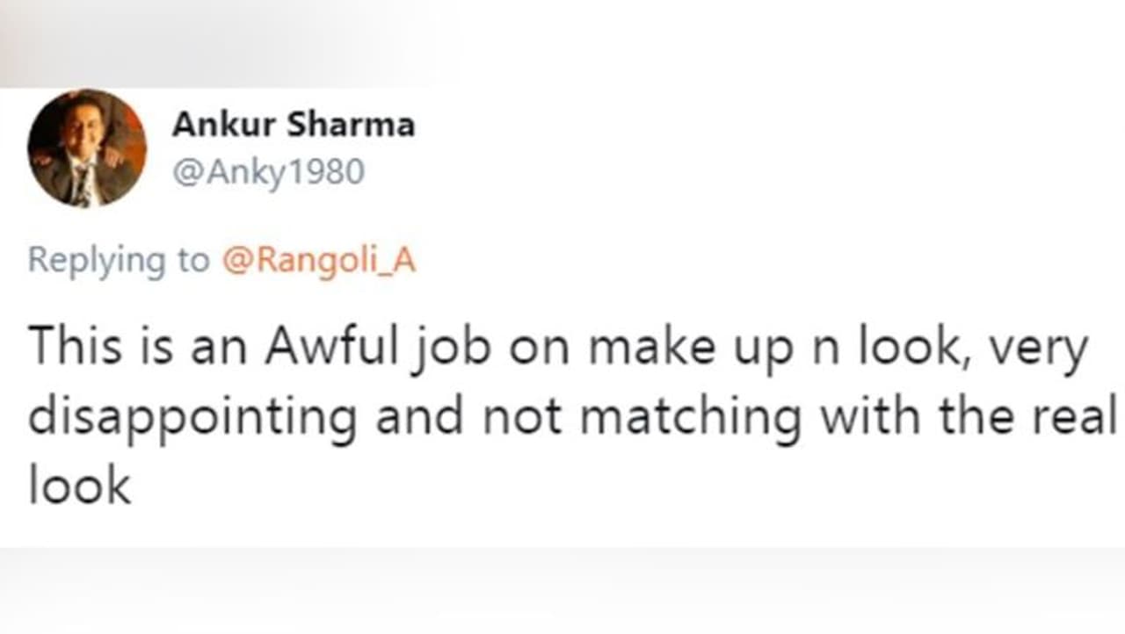Click Ankur Sharma's profile picture
The width and height of the screenshot is (1125, 634).
[87, 148]
